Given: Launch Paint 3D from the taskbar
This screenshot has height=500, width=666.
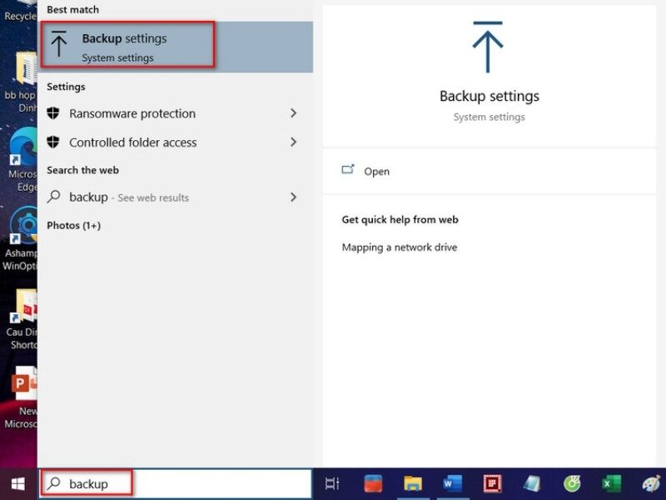Looking at the screenshot, I should (x=652, y=483).
